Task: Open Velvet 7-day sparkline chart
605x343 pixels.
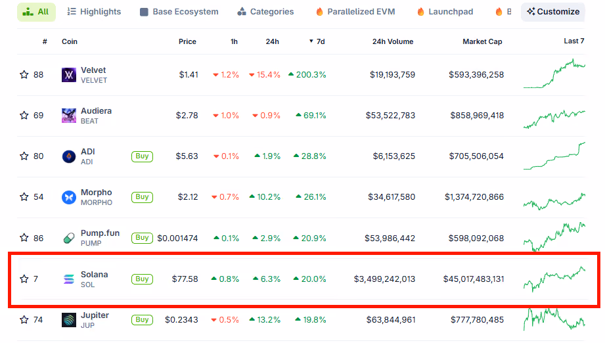Action: click(554, 74)
